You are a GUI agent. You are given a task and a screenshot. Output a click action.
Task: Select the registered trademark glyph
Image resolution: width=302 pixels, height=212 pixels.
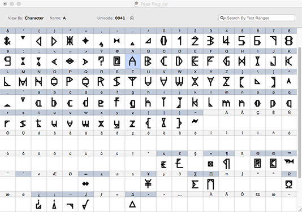[x=258, y=164]
